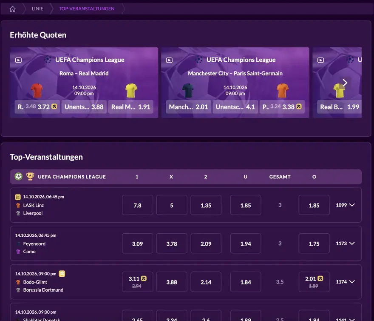Pick Manchester City win at 2.01

coord(188,106)
